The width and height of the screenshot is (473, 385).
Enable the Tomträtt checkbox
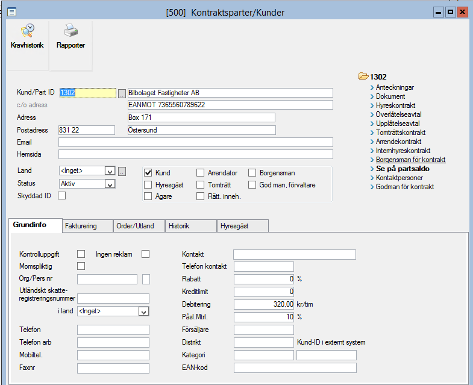tap(200, 184)
